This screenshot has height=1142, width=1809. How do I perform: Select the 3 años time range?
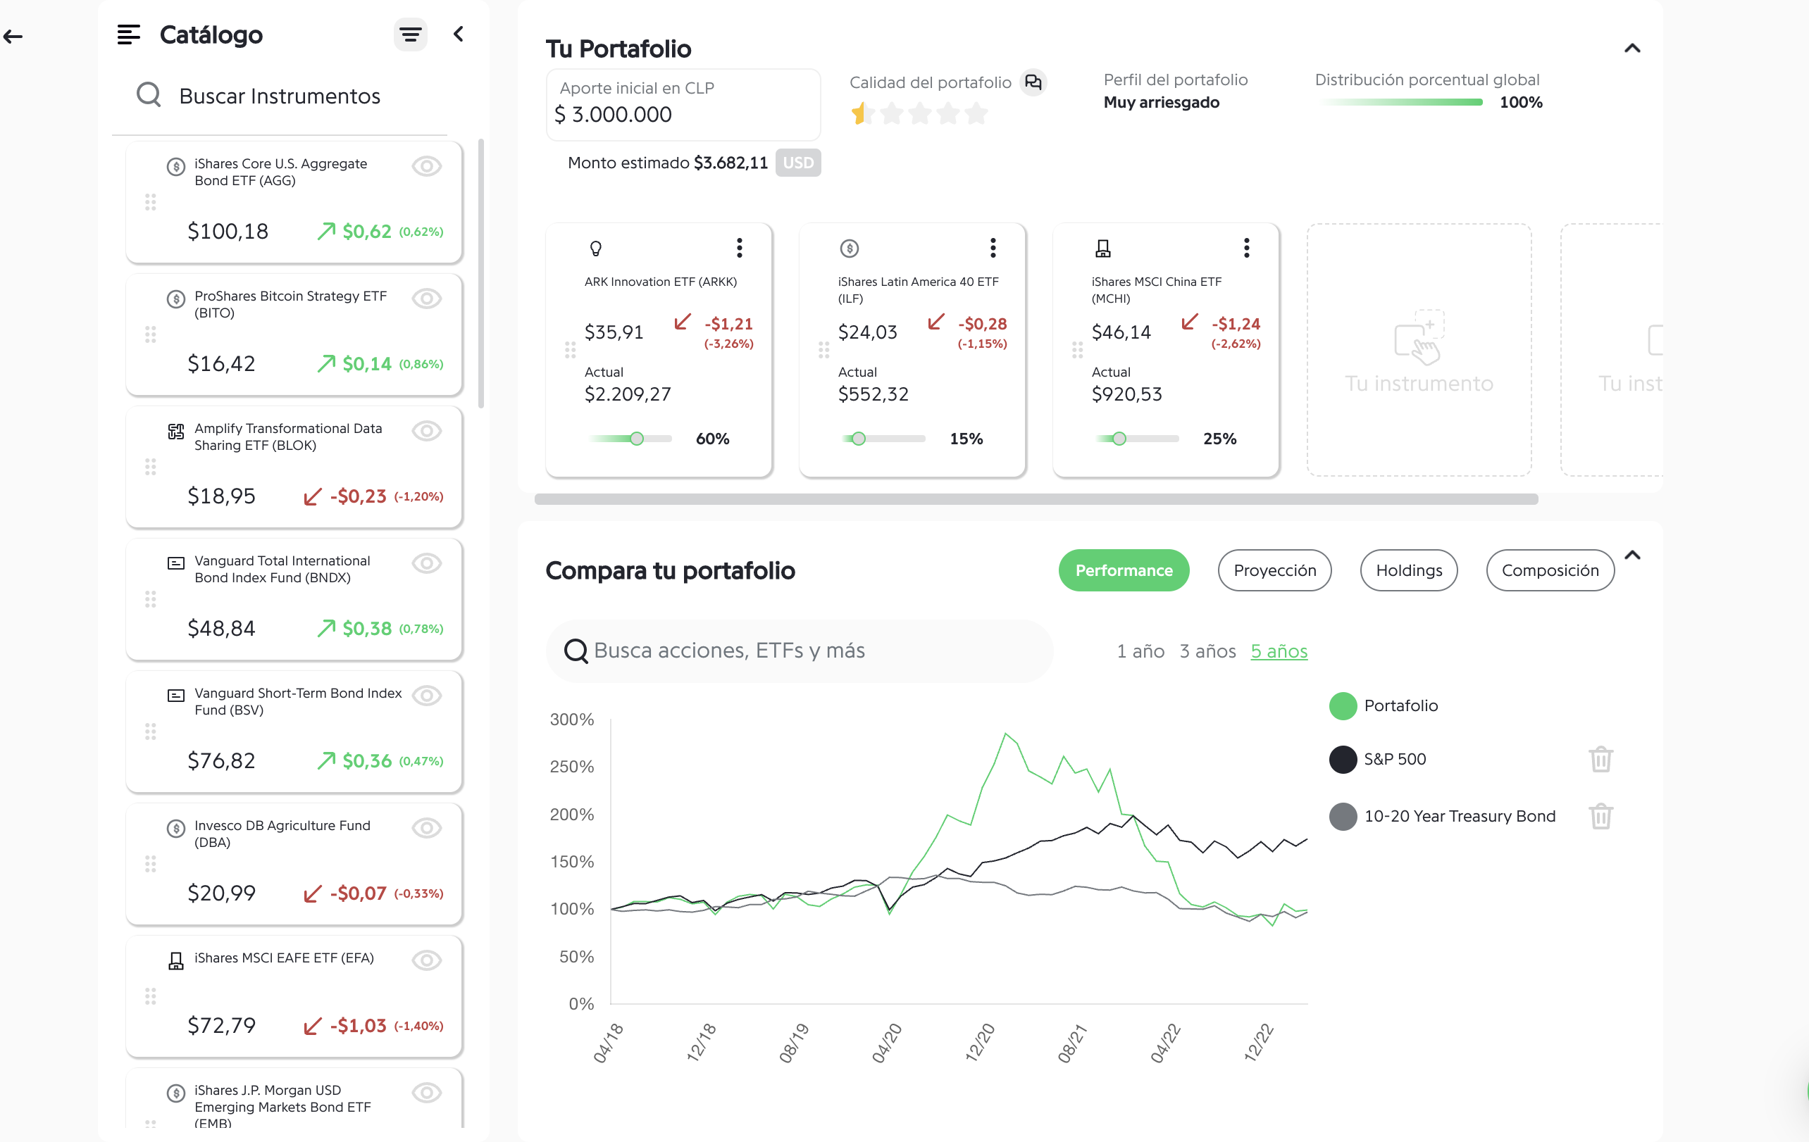coord(1207,651)
